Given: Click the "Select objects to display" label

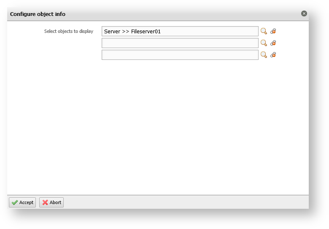Looking at the screenshot, I should 69,31.
